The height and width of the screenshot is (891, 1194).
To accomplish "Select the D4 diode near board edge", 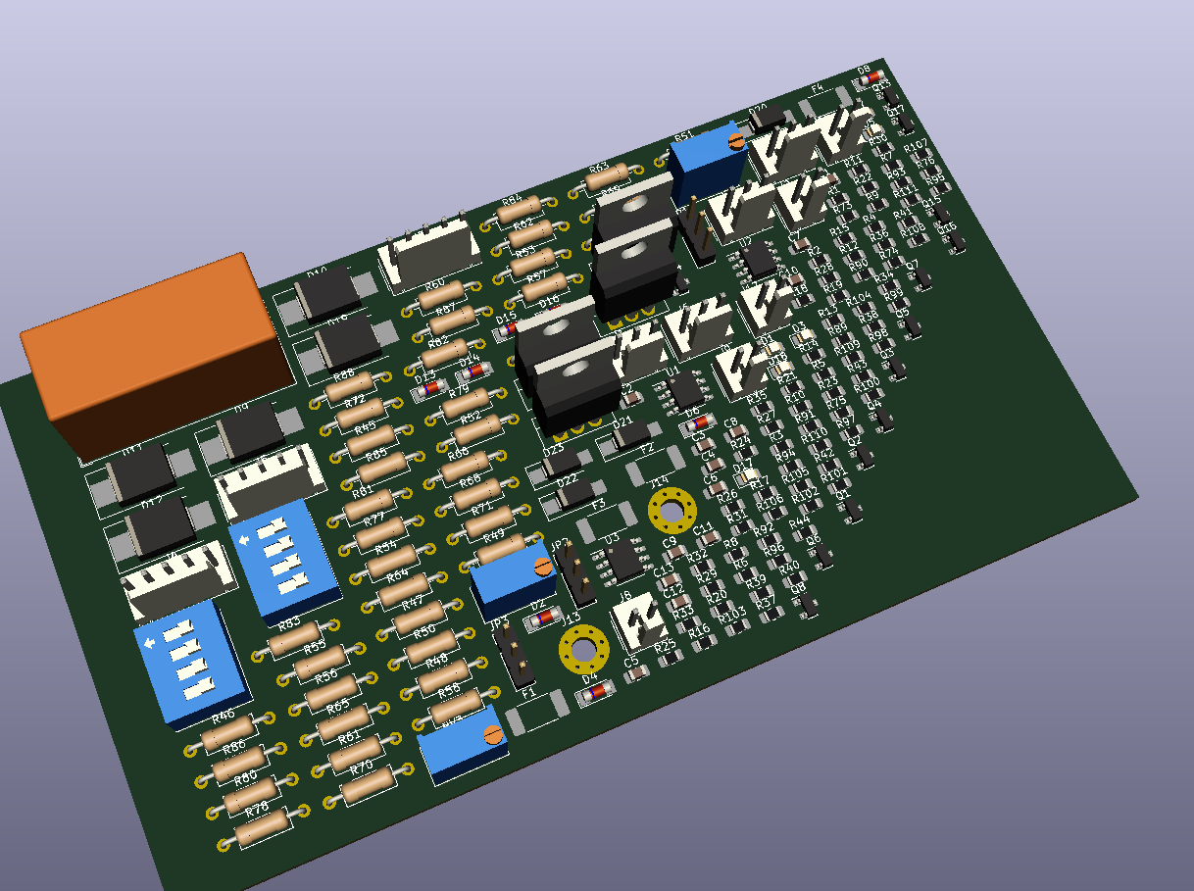I will click(597, 694).
